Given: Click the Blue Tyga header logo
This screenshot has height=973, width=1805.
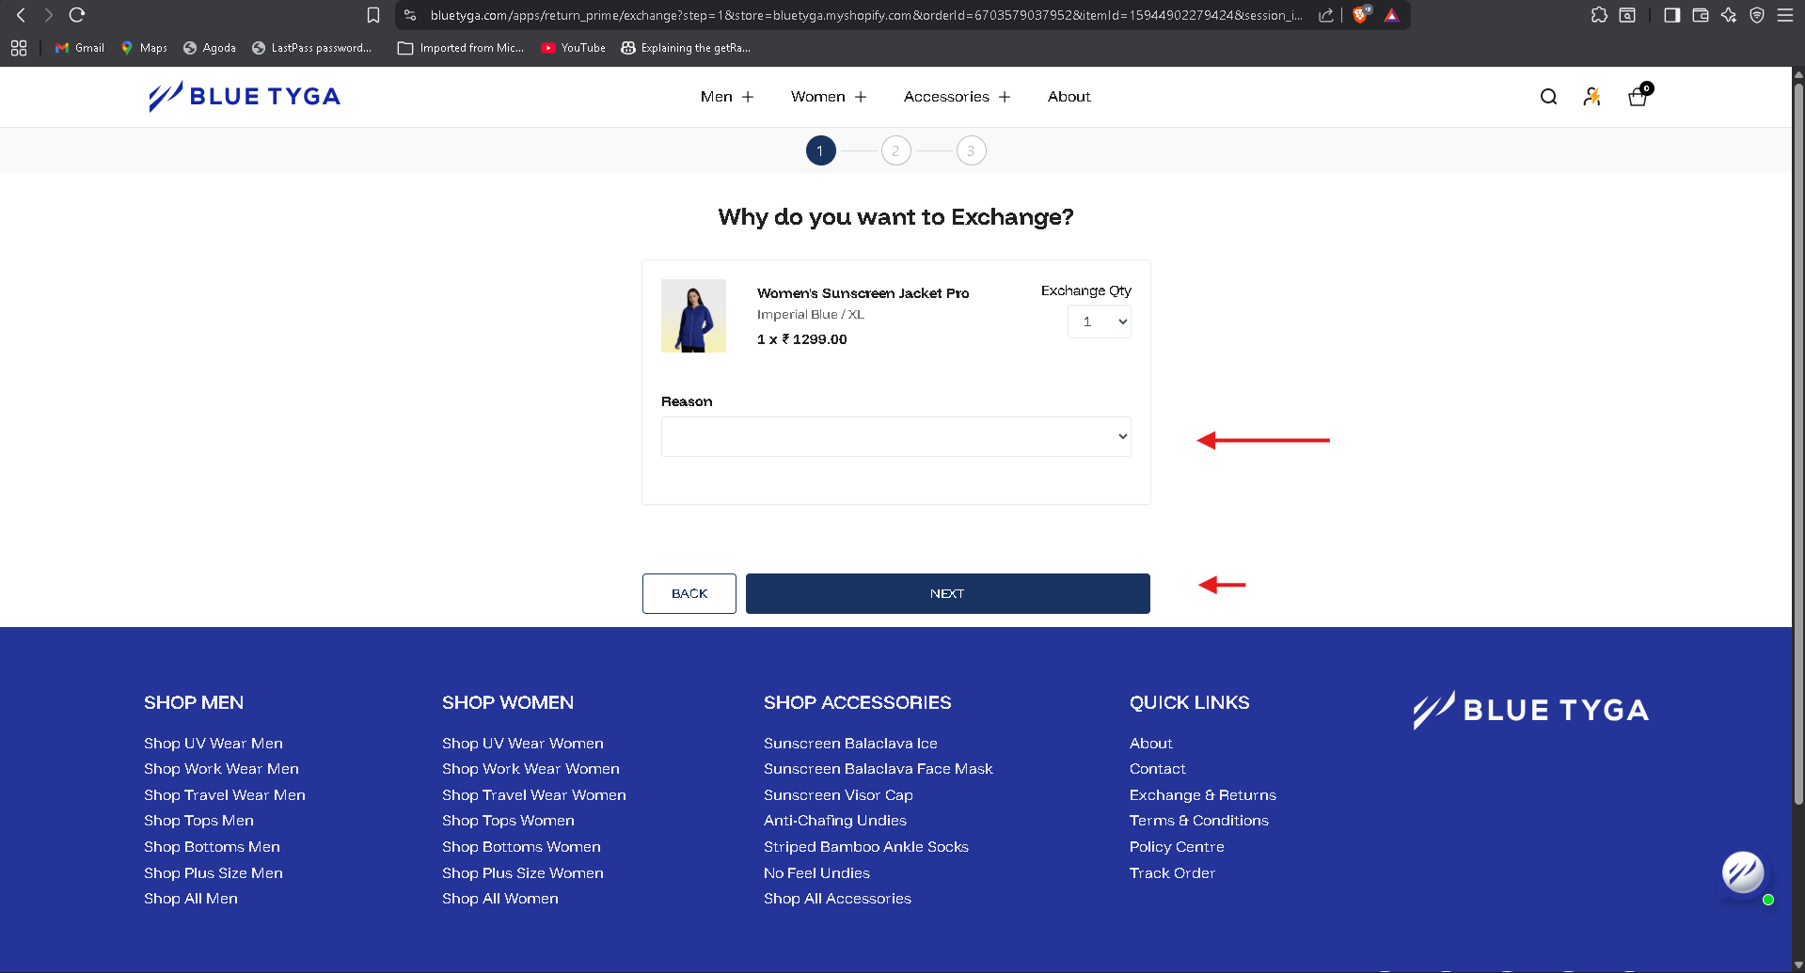Looking at the screenshot, I should [245, 96].
